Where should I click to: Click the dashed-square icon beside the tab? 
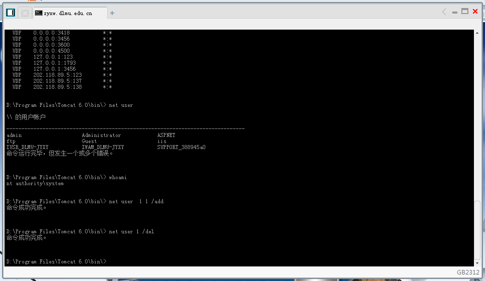coord(25,13)
